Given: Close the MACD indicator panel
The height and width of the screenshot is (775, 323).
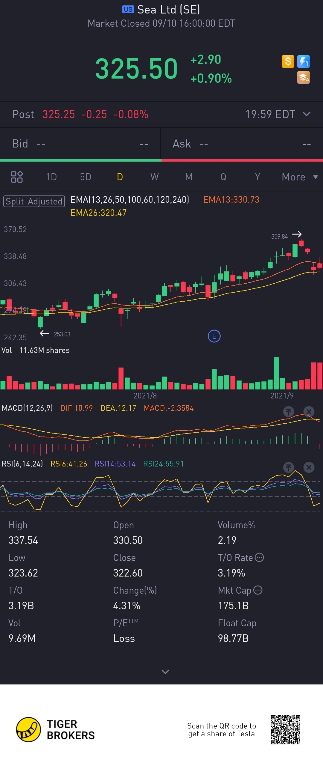Looking at the screenshot, I should pyautogui.click(x=309, y=411).
